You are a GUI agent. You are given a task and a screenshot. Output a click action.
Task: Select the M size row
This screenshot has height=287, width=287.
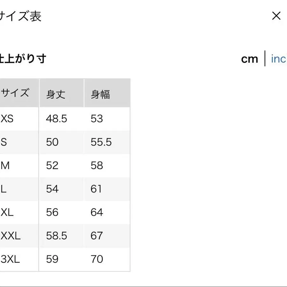click(6, 166)
